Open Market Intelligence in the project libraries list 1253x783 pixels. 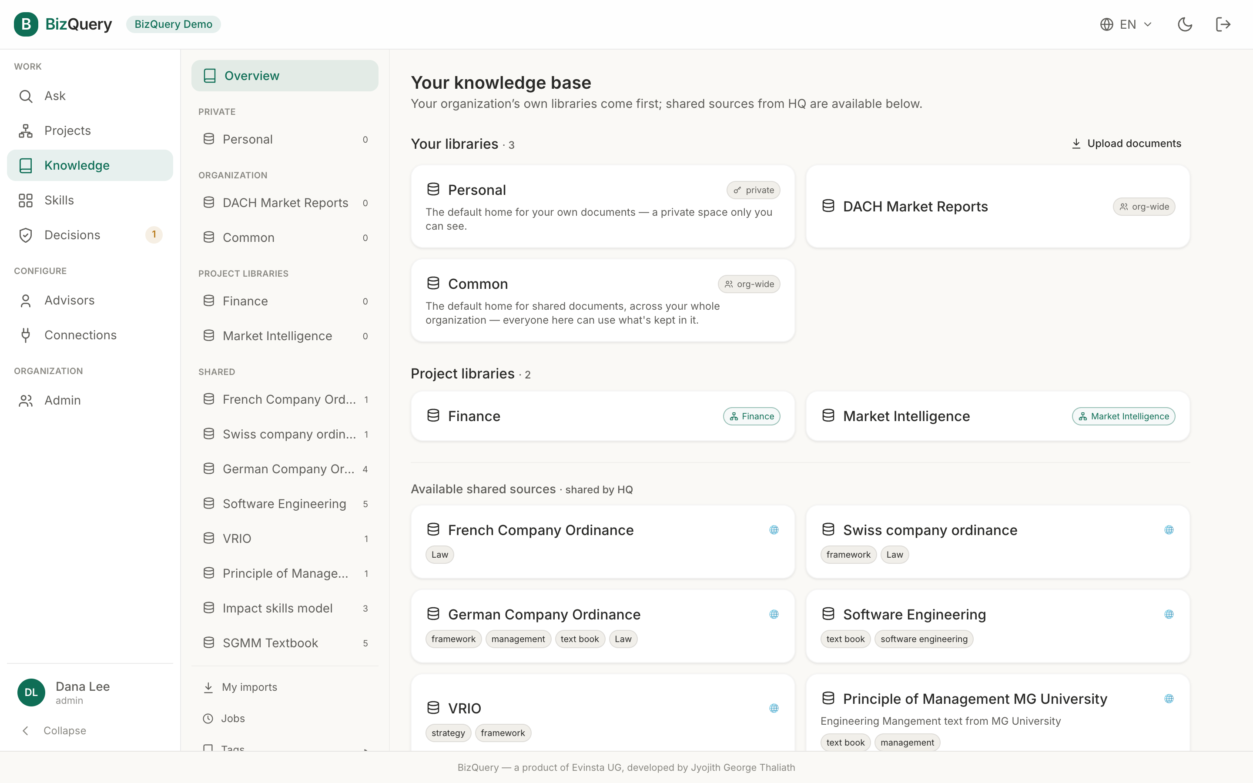(x=285, y=336)
